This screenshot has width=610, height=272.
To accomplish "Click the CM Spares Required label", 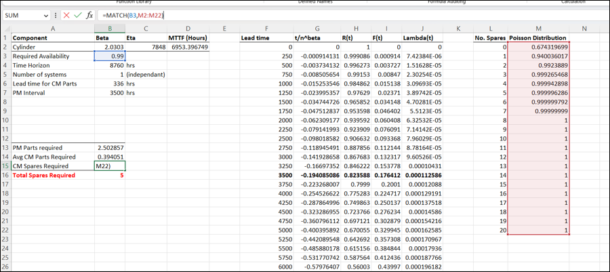I will (x=52, y=166).
